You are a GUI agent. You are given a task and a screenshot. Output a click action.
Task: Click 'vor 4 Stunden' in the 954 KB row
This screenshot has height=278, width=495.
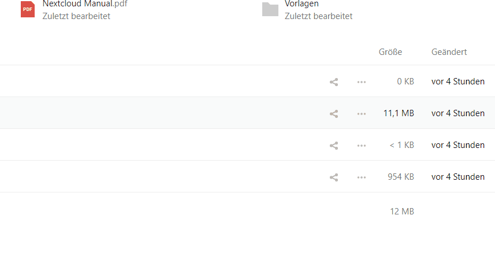pos(458,177)
